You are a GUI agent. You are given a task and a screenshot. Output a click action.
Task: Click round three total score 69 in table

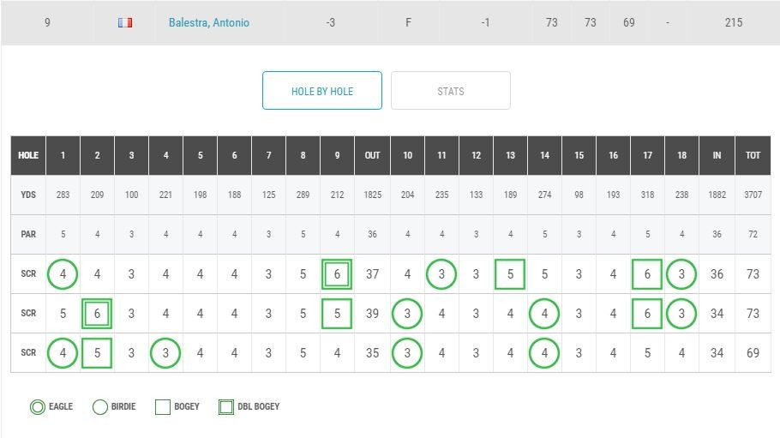click(x=753, y=353)
